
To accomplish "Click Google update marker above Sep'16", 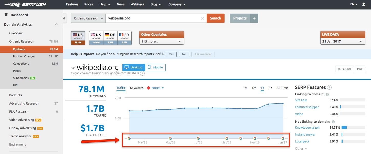I will pyautogui.click(x=227, y=138).
